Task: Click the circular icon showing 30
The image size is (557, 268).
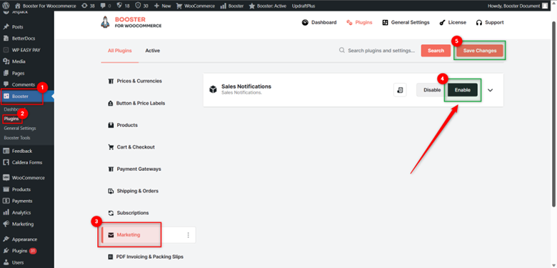Action: pos(142,6)
